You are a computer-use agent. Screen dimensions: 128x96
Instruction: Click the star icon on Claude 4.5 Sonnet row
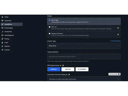pos(118,35)
